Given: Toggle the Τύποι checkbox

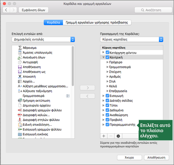Looking at the screenshot, I should 107,105.
